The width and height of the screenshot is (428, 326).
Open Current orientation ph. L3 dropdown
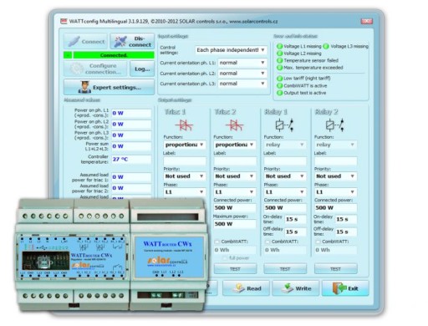pos(242,84)
